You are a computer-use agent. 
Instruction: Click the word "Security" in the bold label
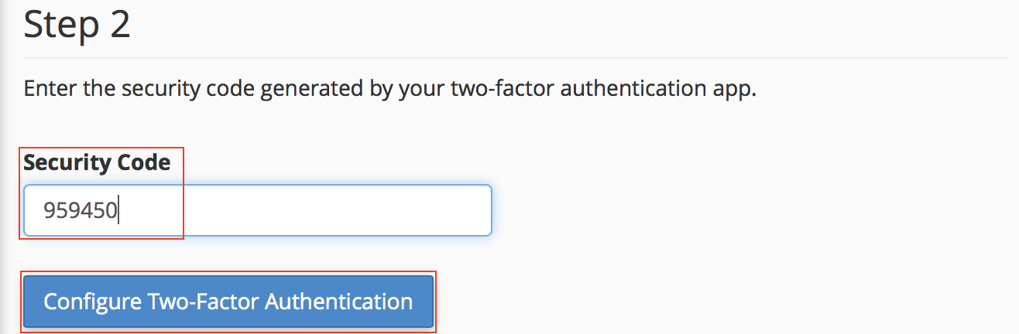point(67,162)
